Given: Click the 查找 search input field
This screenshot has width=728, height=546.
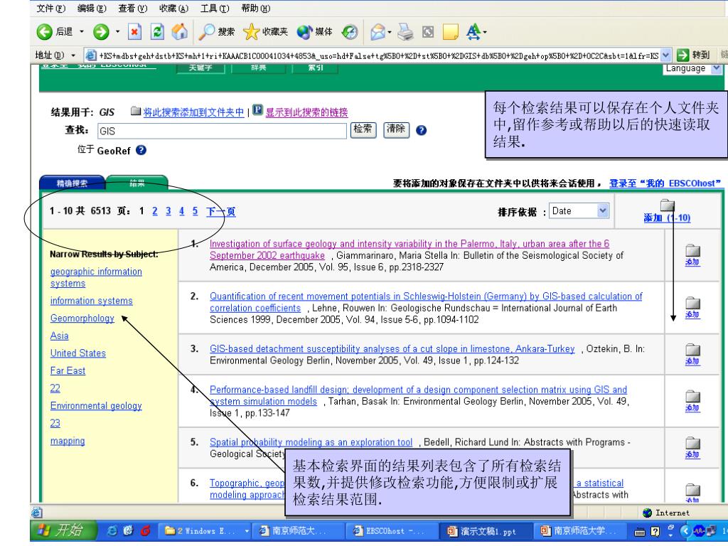Looking at the screenshot, I should click(222, 131).
